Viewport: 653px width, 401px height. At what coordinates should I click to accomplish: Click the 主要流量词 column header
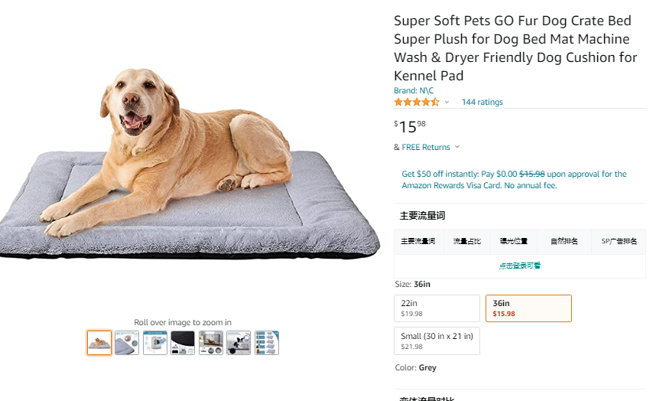[x=418, y=242]
